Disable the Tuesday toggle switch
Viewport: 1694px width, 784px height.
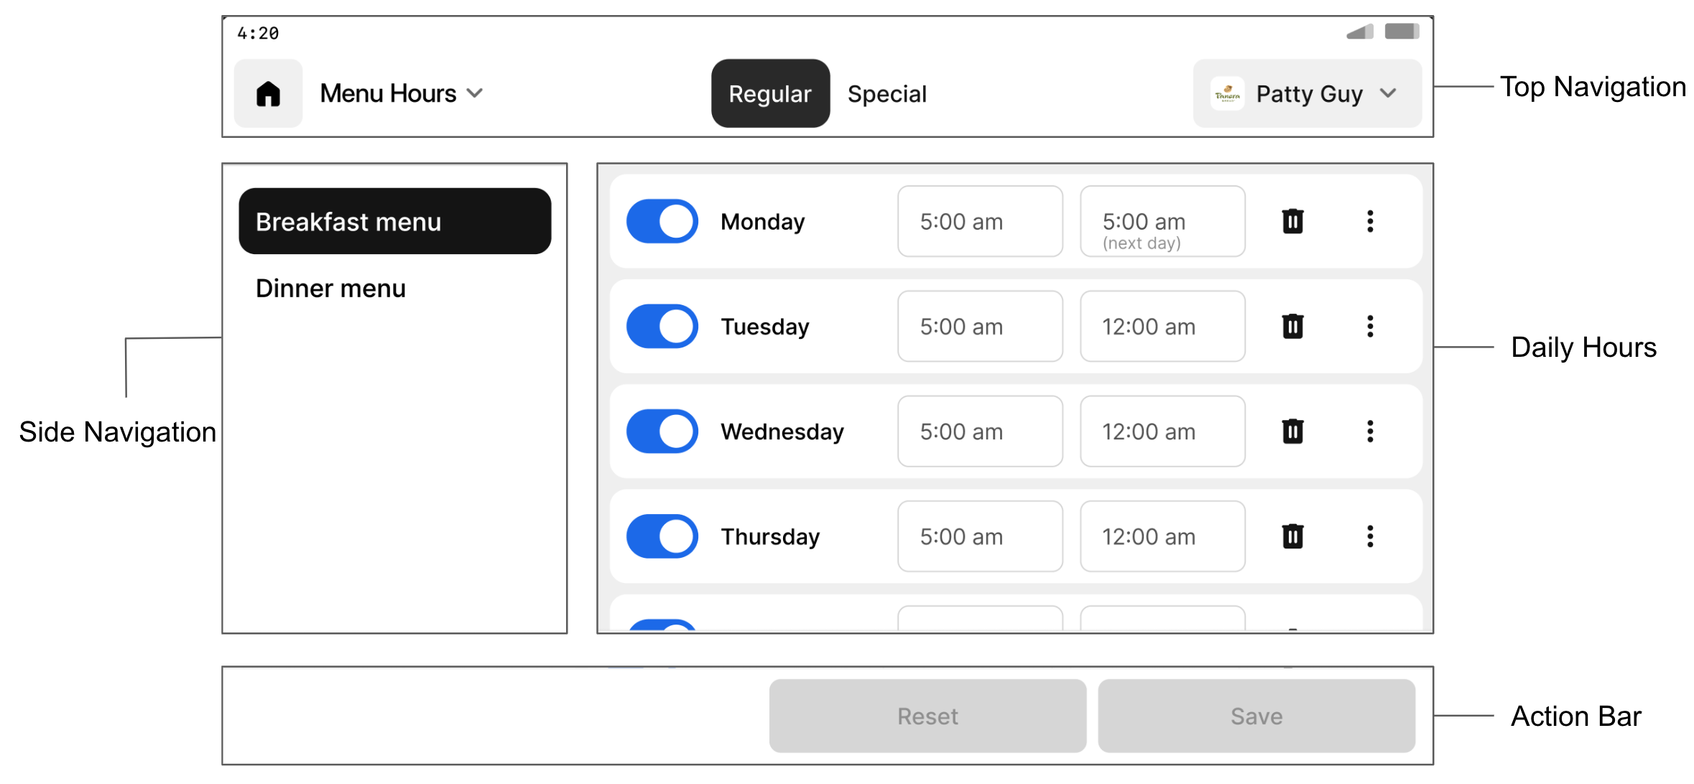pos(662,326)
